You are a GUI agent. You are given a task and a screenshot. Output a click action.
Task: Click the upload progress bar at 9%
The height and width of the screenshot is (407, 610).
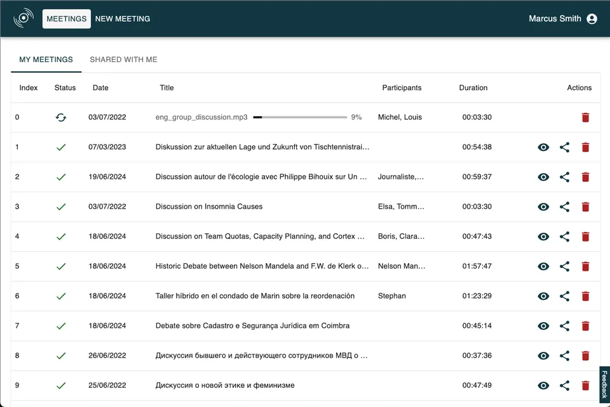pyautogui.click(x=300, y=117)
